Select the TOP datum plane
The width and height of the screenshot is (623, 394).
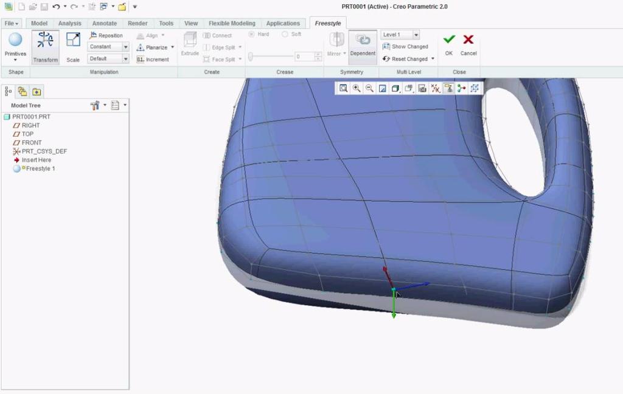point(24,134)
